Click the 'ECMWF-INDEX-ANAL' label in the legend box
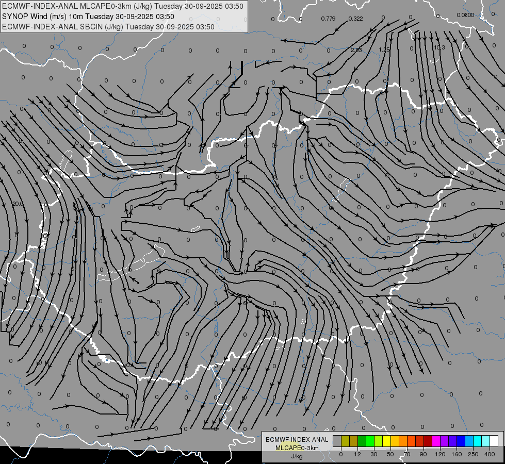This screenshot has height=464, width=505. click(x=297, y=440)
